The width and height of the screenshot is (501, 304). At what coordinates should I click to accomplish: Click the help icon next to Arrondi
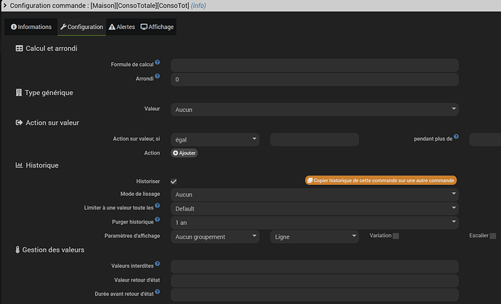click(158, 77)
